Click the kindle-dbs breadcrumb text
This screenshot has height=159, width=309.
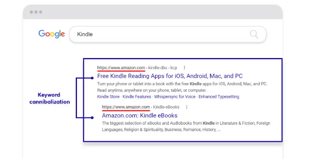157,68
